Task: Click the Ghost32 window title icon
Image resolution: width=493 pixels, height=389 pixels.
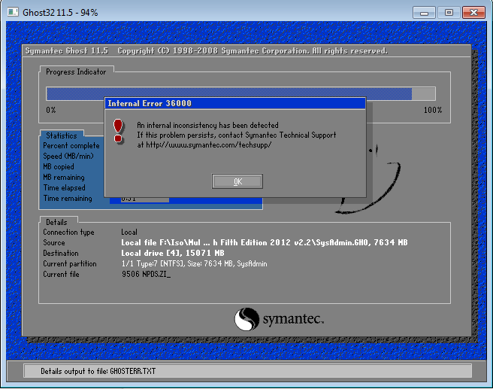Action: pyautogui.click(x=13, y=12)
